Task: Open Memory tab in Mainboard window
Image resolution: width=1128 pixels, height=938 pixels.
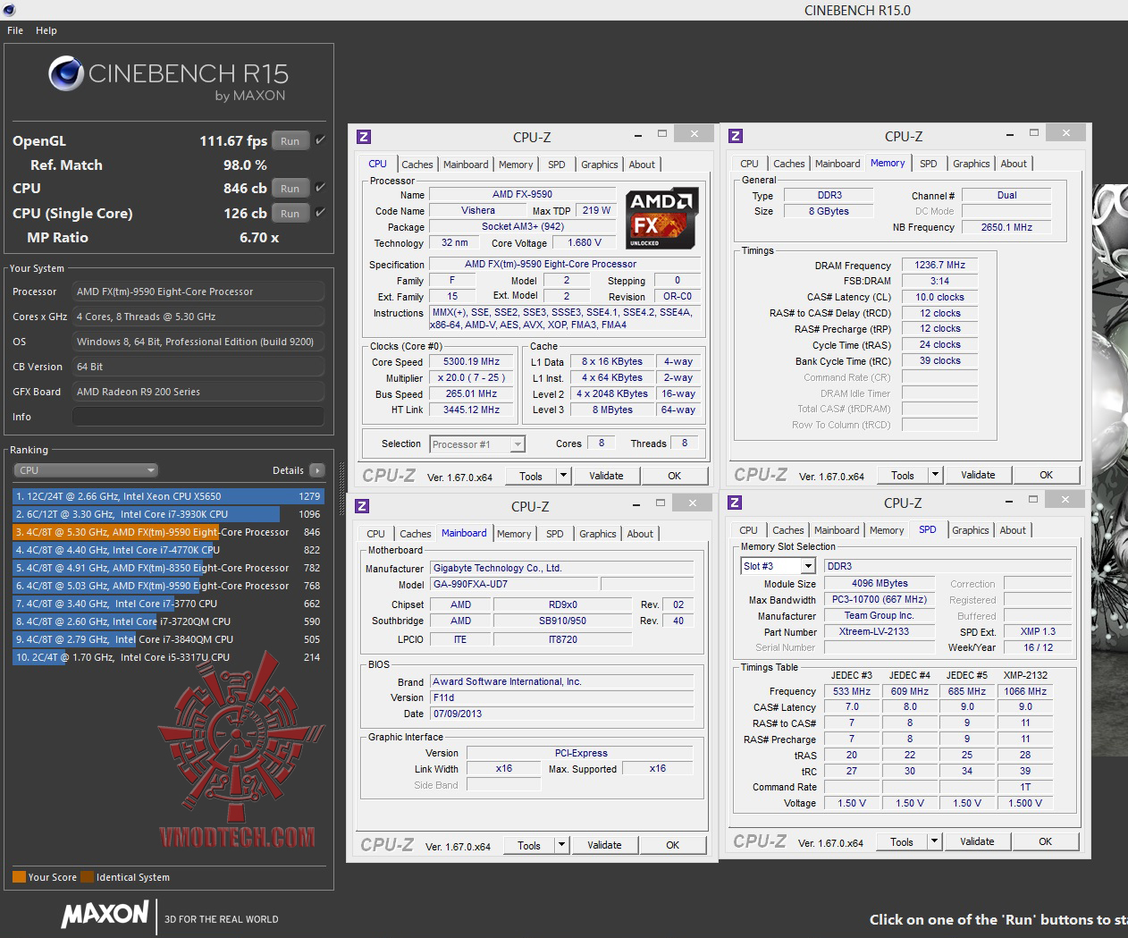Action: click(514, 534)
